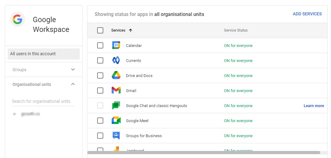Select All users in this account
This screenshot has width=331, height=158.
tap(44, 54)
